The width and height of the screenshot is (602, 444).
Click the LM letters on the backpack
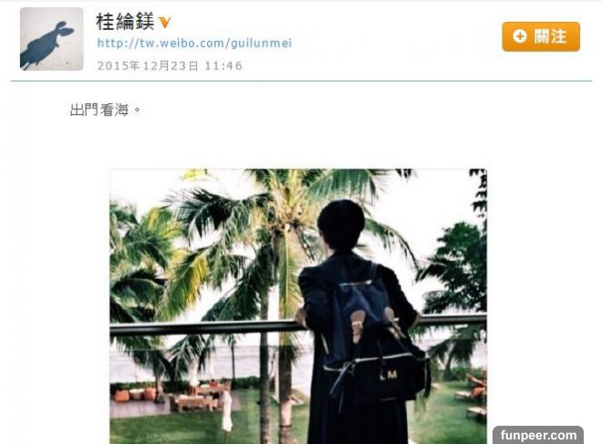[389, 376]
